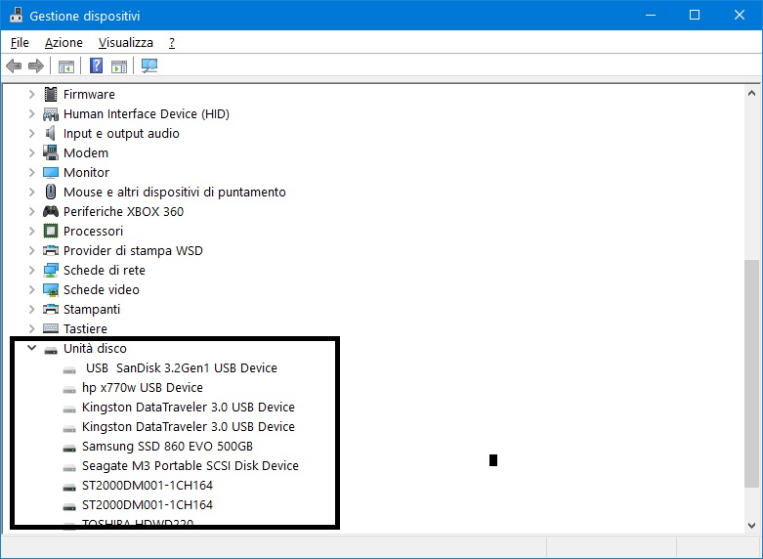Click the scrollbar up arrow
763x559 pixels.
point(752,93)
